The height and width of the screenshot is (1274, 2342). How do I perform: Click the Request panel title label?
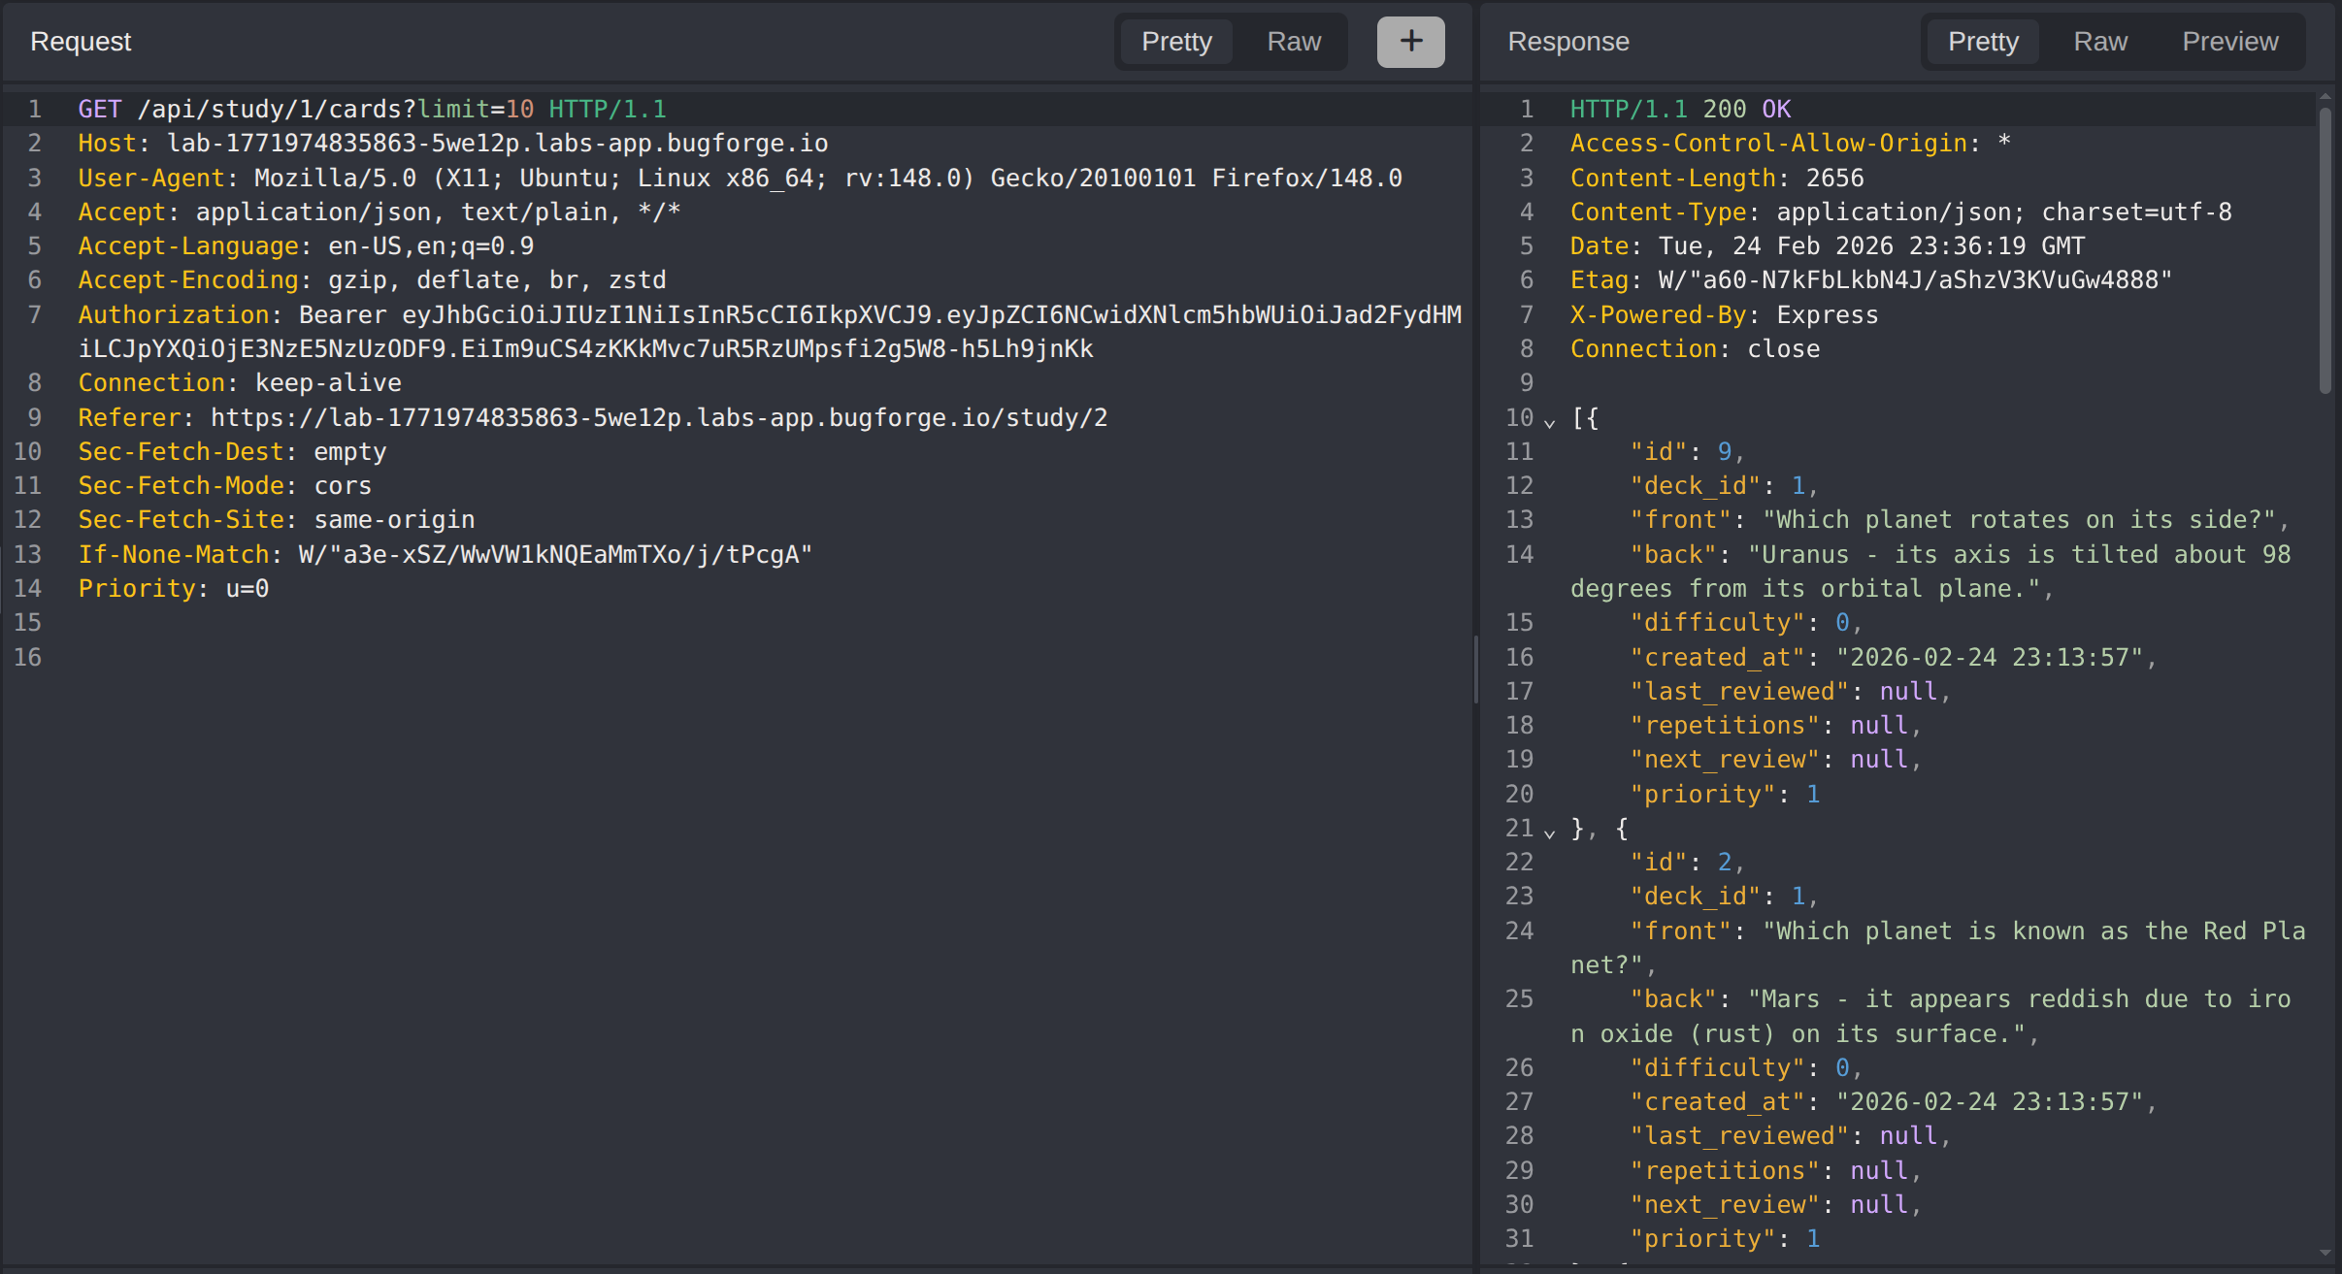tap(81, 42)
